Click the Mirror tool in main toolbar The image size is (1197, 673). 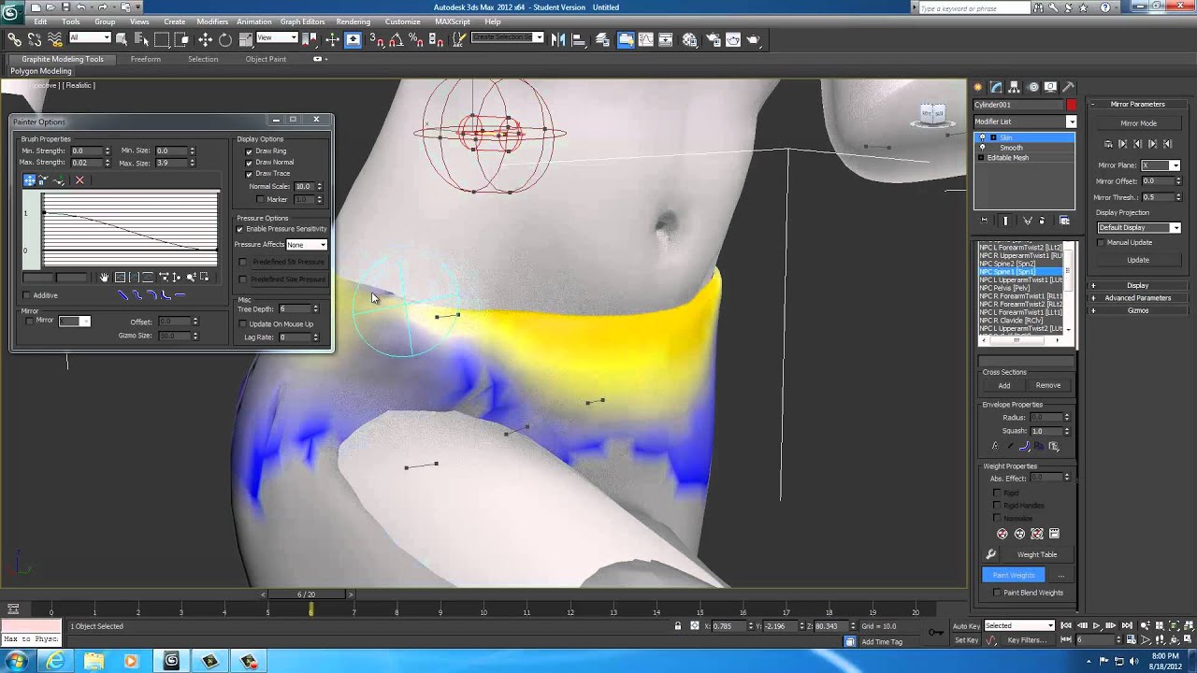click(559, 39)
